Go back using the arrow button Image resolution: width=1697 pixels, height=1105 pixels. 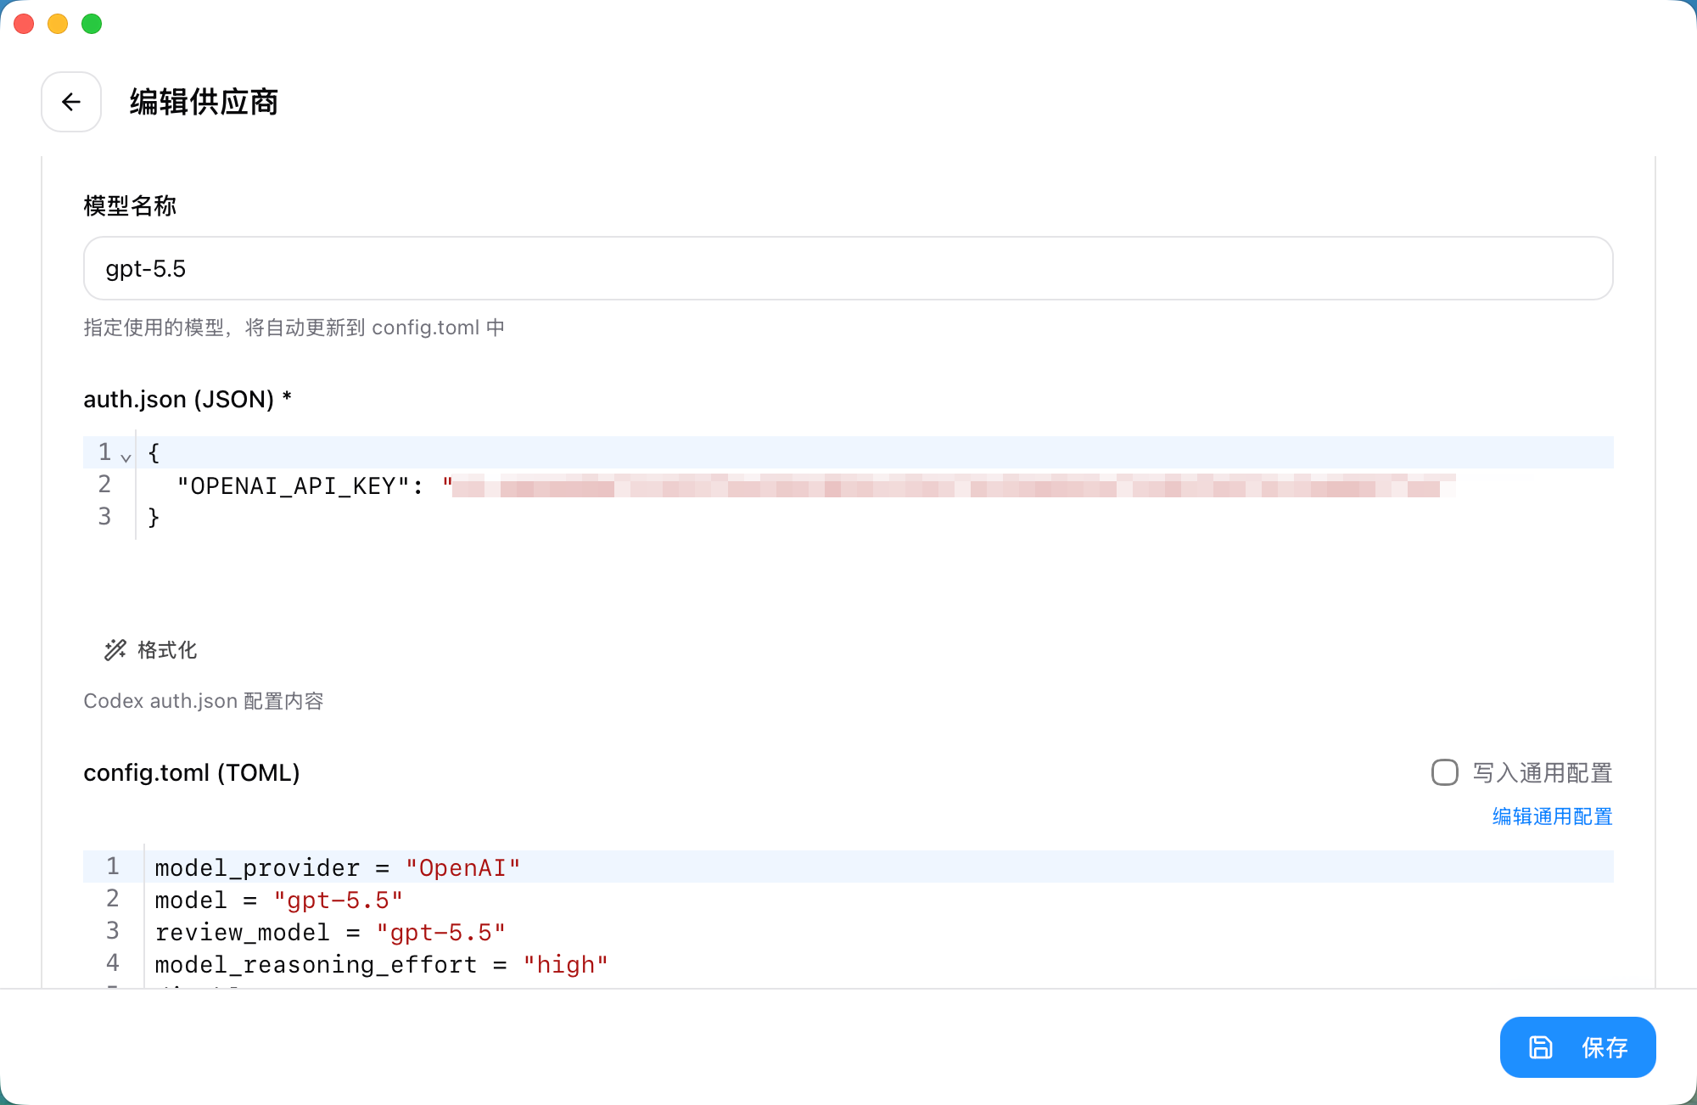click(71, 102)
